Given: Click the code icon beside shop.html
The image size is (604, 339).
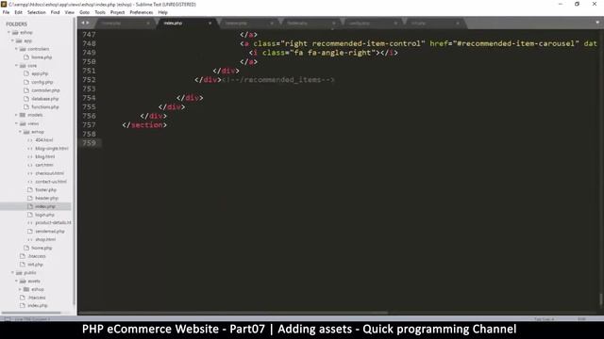Looking at the screenshot, I should tap(30, 239).
